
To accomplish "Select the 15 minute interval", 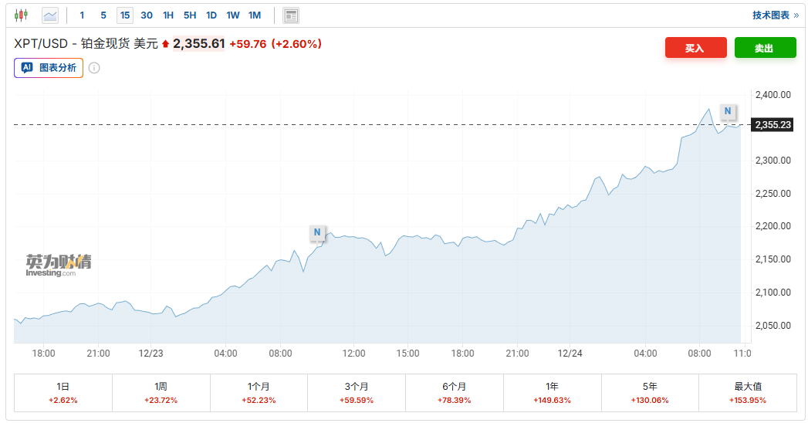I will pos(125,15).
